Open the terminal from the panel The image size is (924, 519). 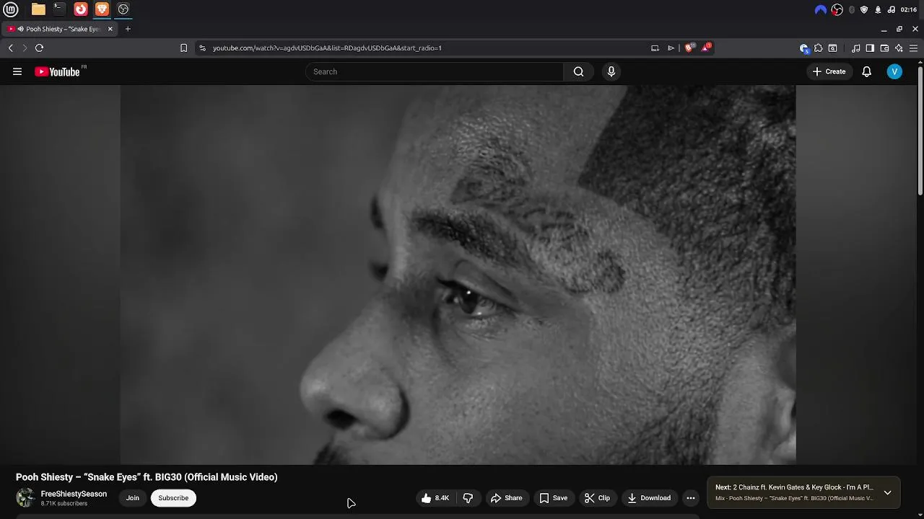pos(59,9)
